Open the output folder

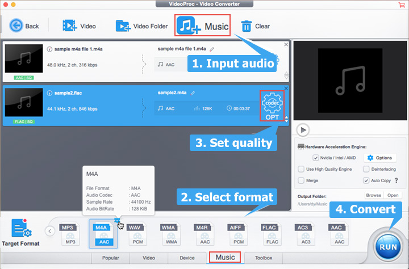(x=393, y=195)
